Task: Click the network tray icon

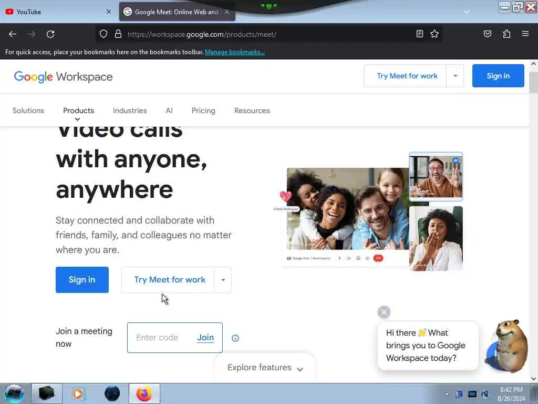Action: pyautogui.click(x=472, y=395)
